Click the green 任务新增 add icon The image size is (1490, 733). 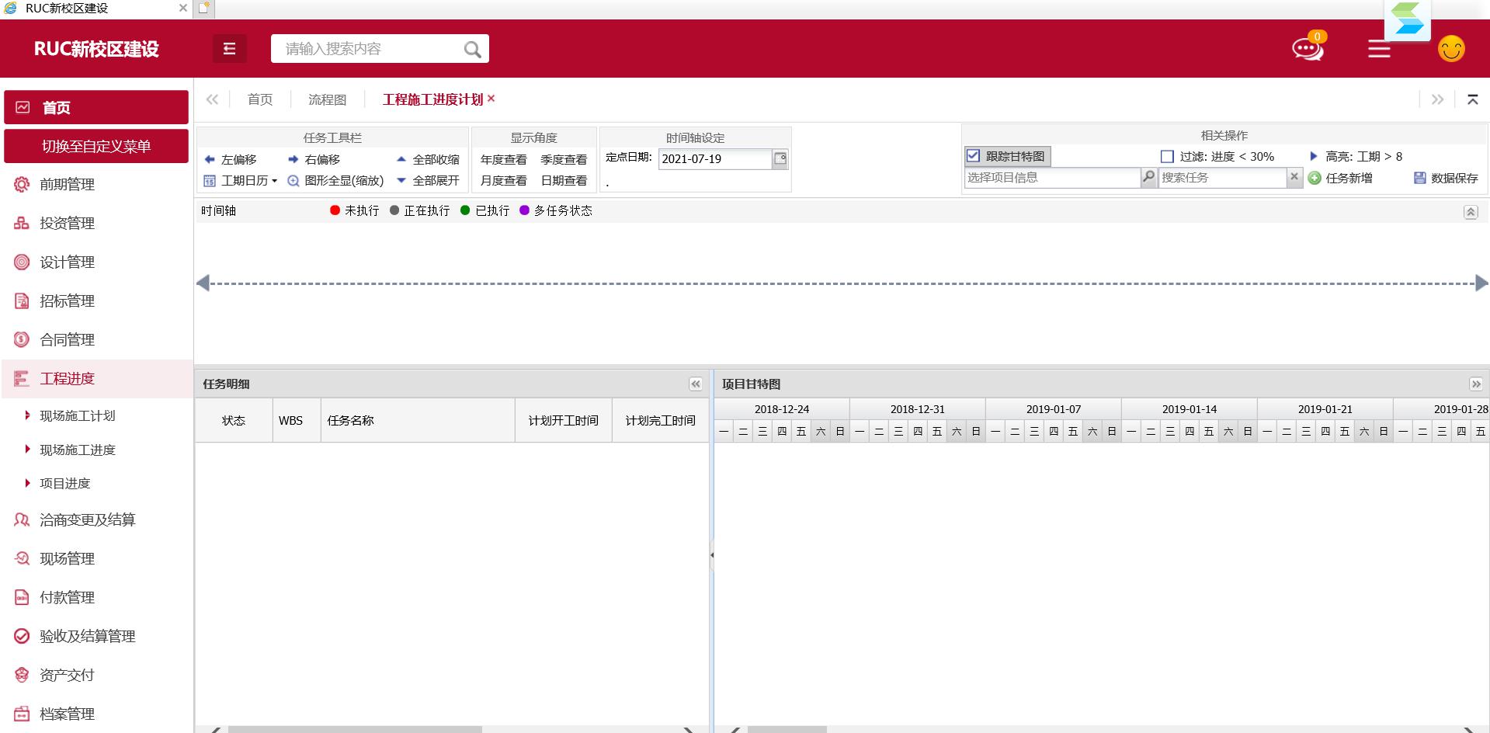click(x=1315, y=178)
